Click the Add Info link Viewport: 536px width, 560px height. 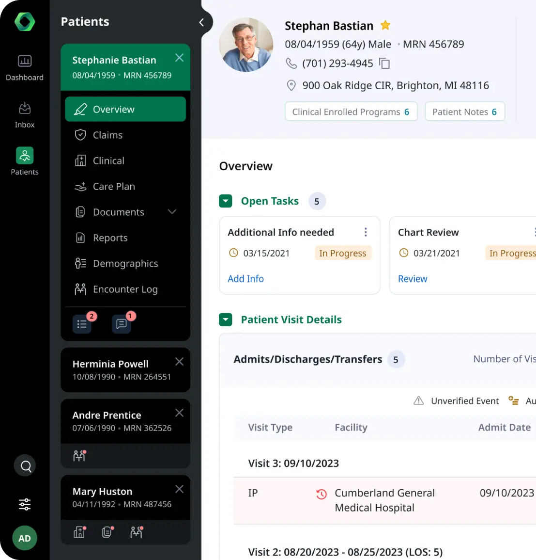(245, 279)
